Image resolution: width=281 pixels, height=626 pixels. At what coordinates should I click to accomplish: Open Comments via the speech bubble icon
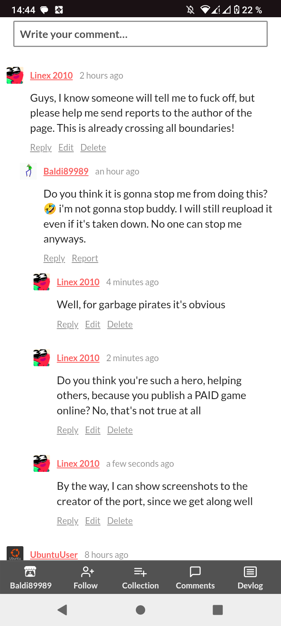click(195, 572)
